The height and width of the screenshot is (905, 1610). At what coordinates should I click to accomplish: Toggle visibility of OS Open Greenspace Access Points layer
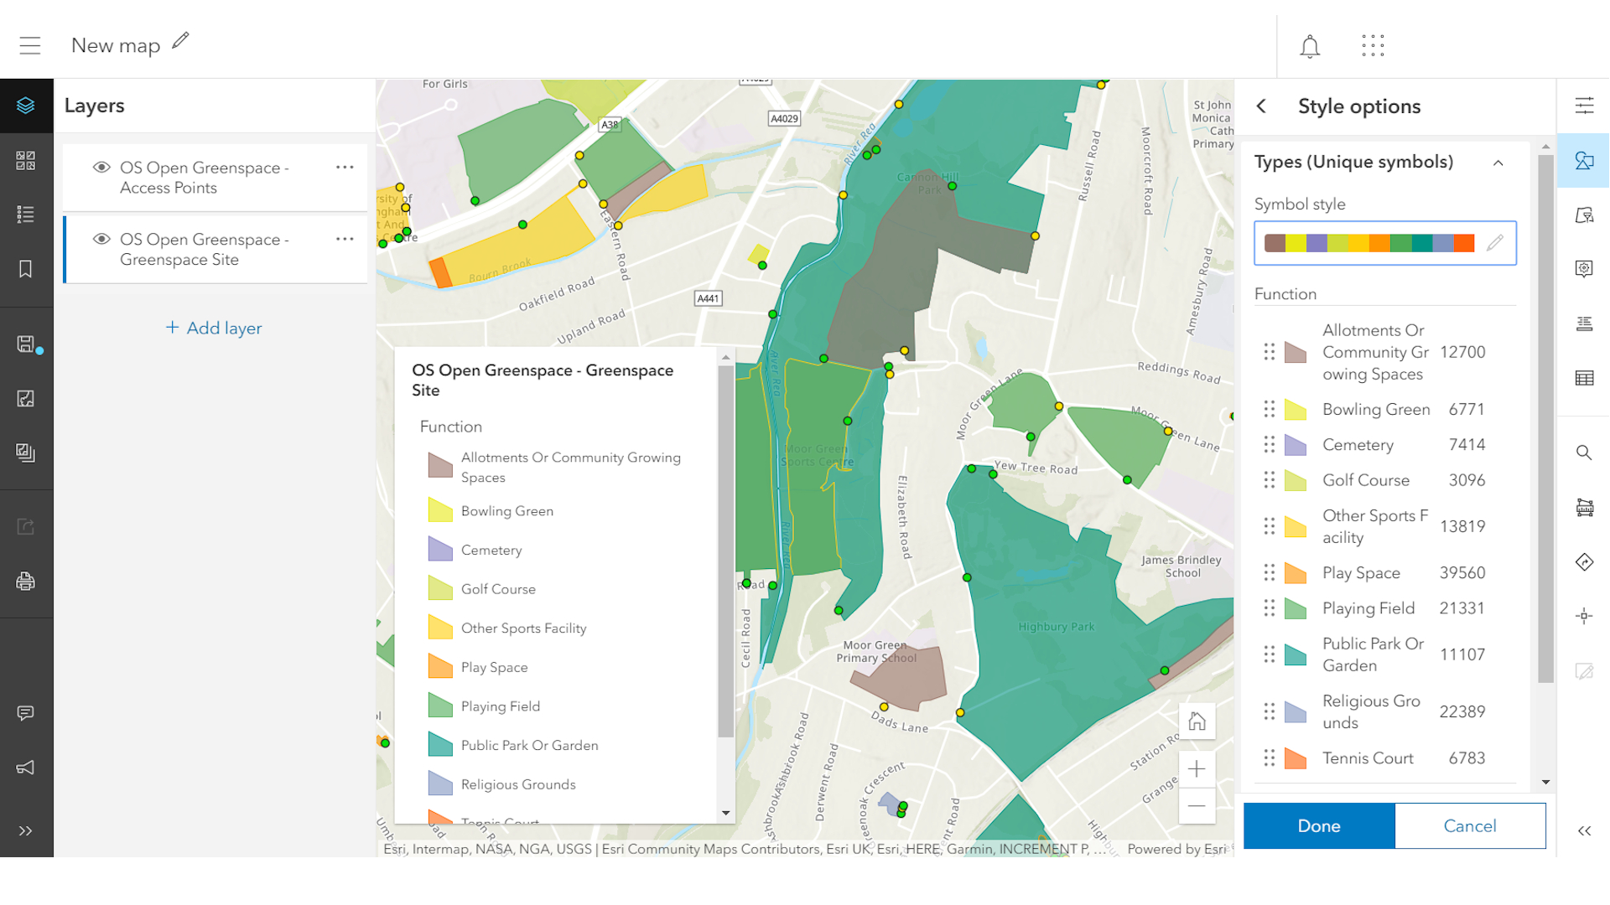tap(101, 168)
